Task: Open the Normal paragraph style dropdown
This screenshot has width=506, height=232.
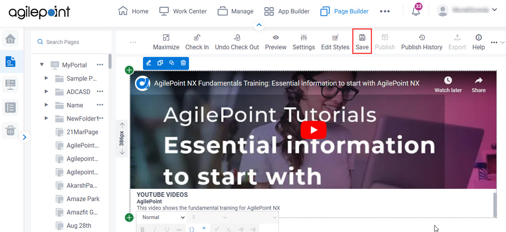Action: [162, 217]
